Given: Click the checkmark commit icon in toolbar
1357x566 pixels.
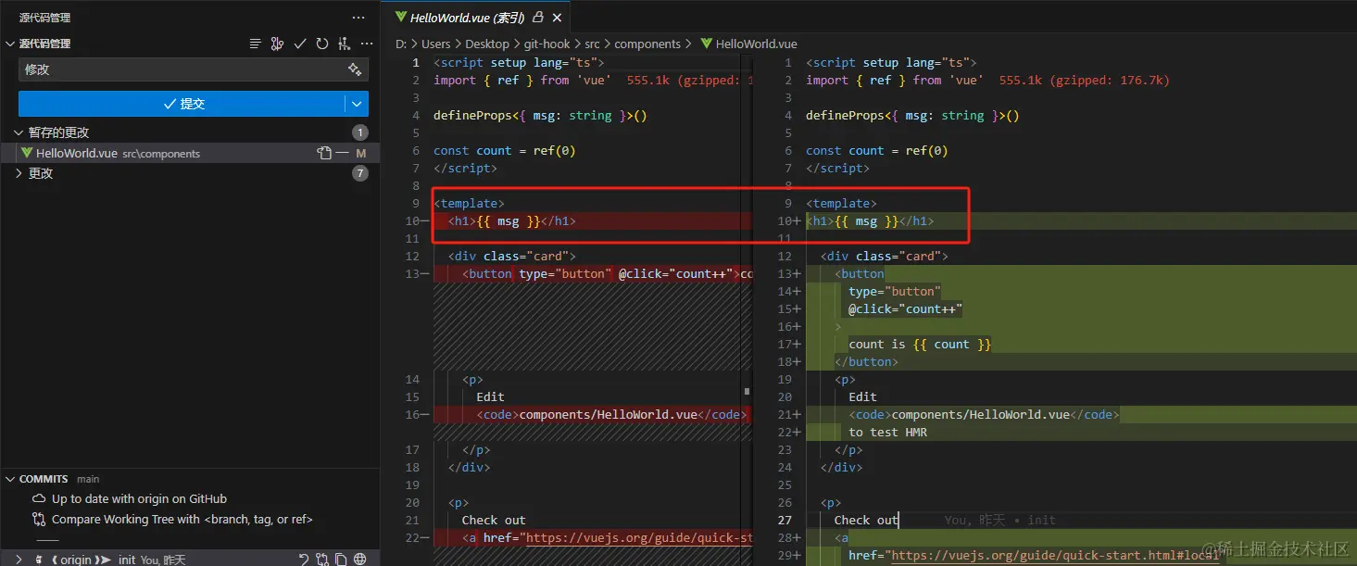Looking at the screenshot, I should [300, 44].
